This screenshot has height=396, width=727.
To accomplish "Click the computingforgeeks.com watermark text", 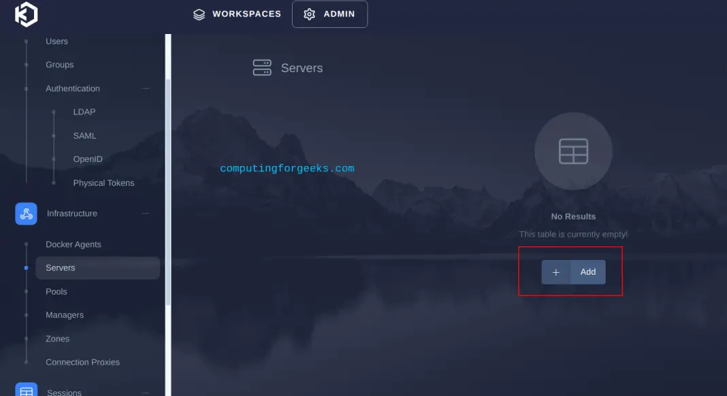I will point(287,168).
